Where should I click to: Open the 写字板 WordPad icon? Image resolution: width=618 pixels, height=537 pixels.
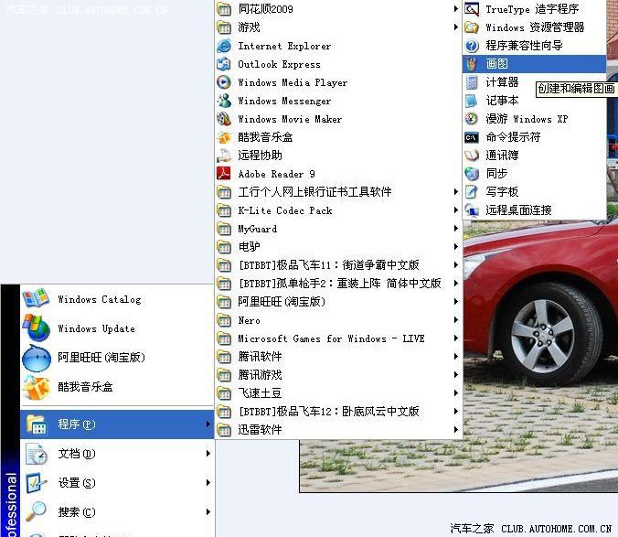coord(472,191)
